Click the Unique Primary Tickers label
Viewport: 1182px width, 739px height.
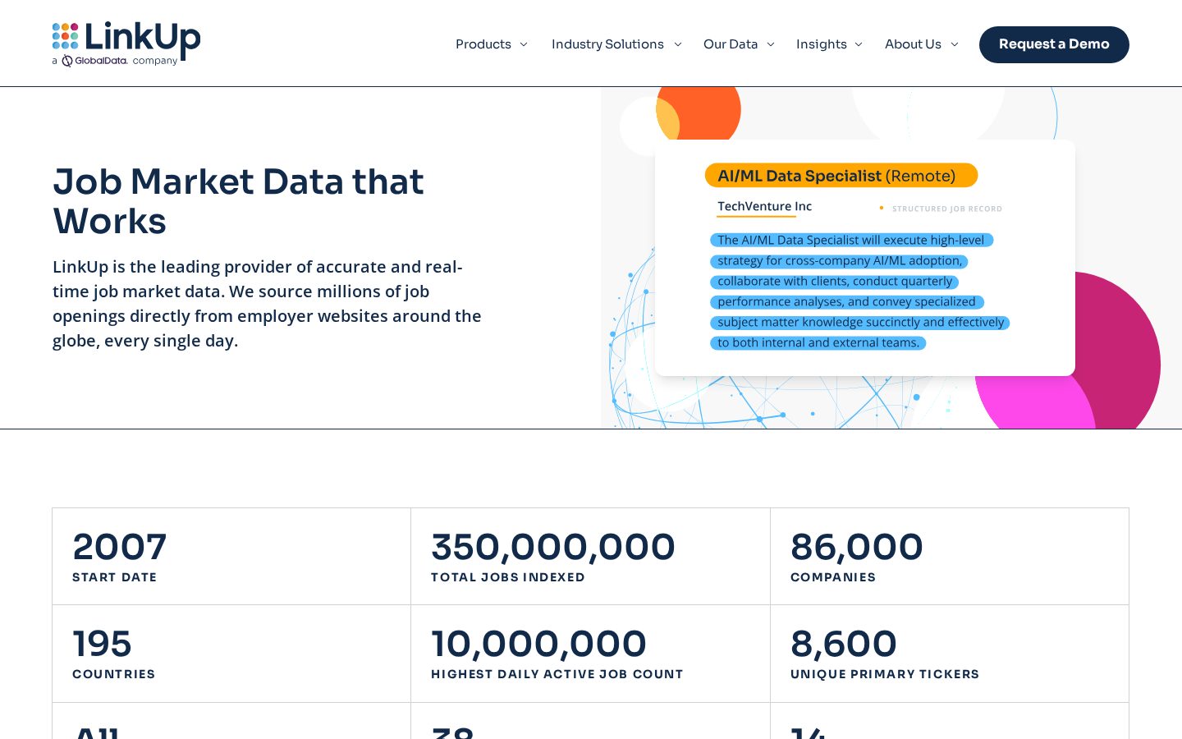pyautogui.click(x=885, y=674)
